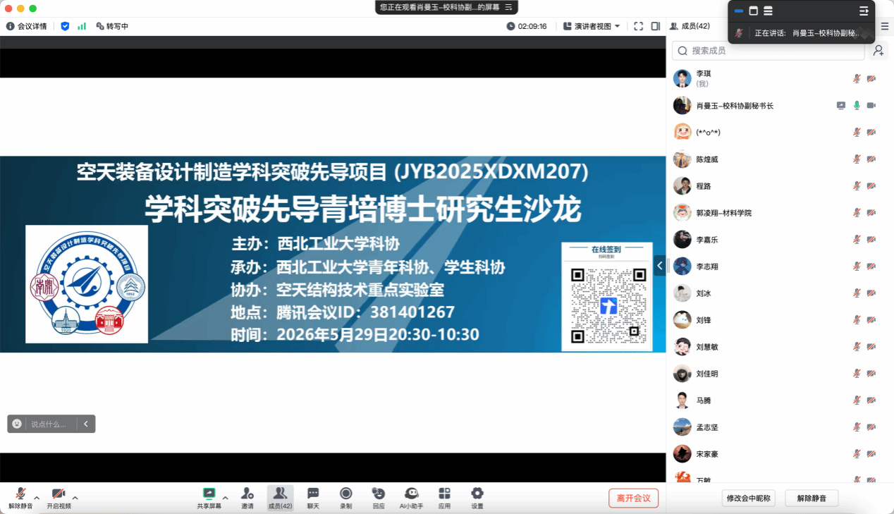Select member 刘锋 in the list

[x=780, y=320]
